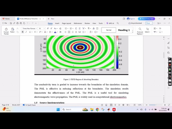Image resolution: width=172 pixels, height=129 pixels.
Task: Click the Undo arrow icon
Action: (x=28, y=23)
